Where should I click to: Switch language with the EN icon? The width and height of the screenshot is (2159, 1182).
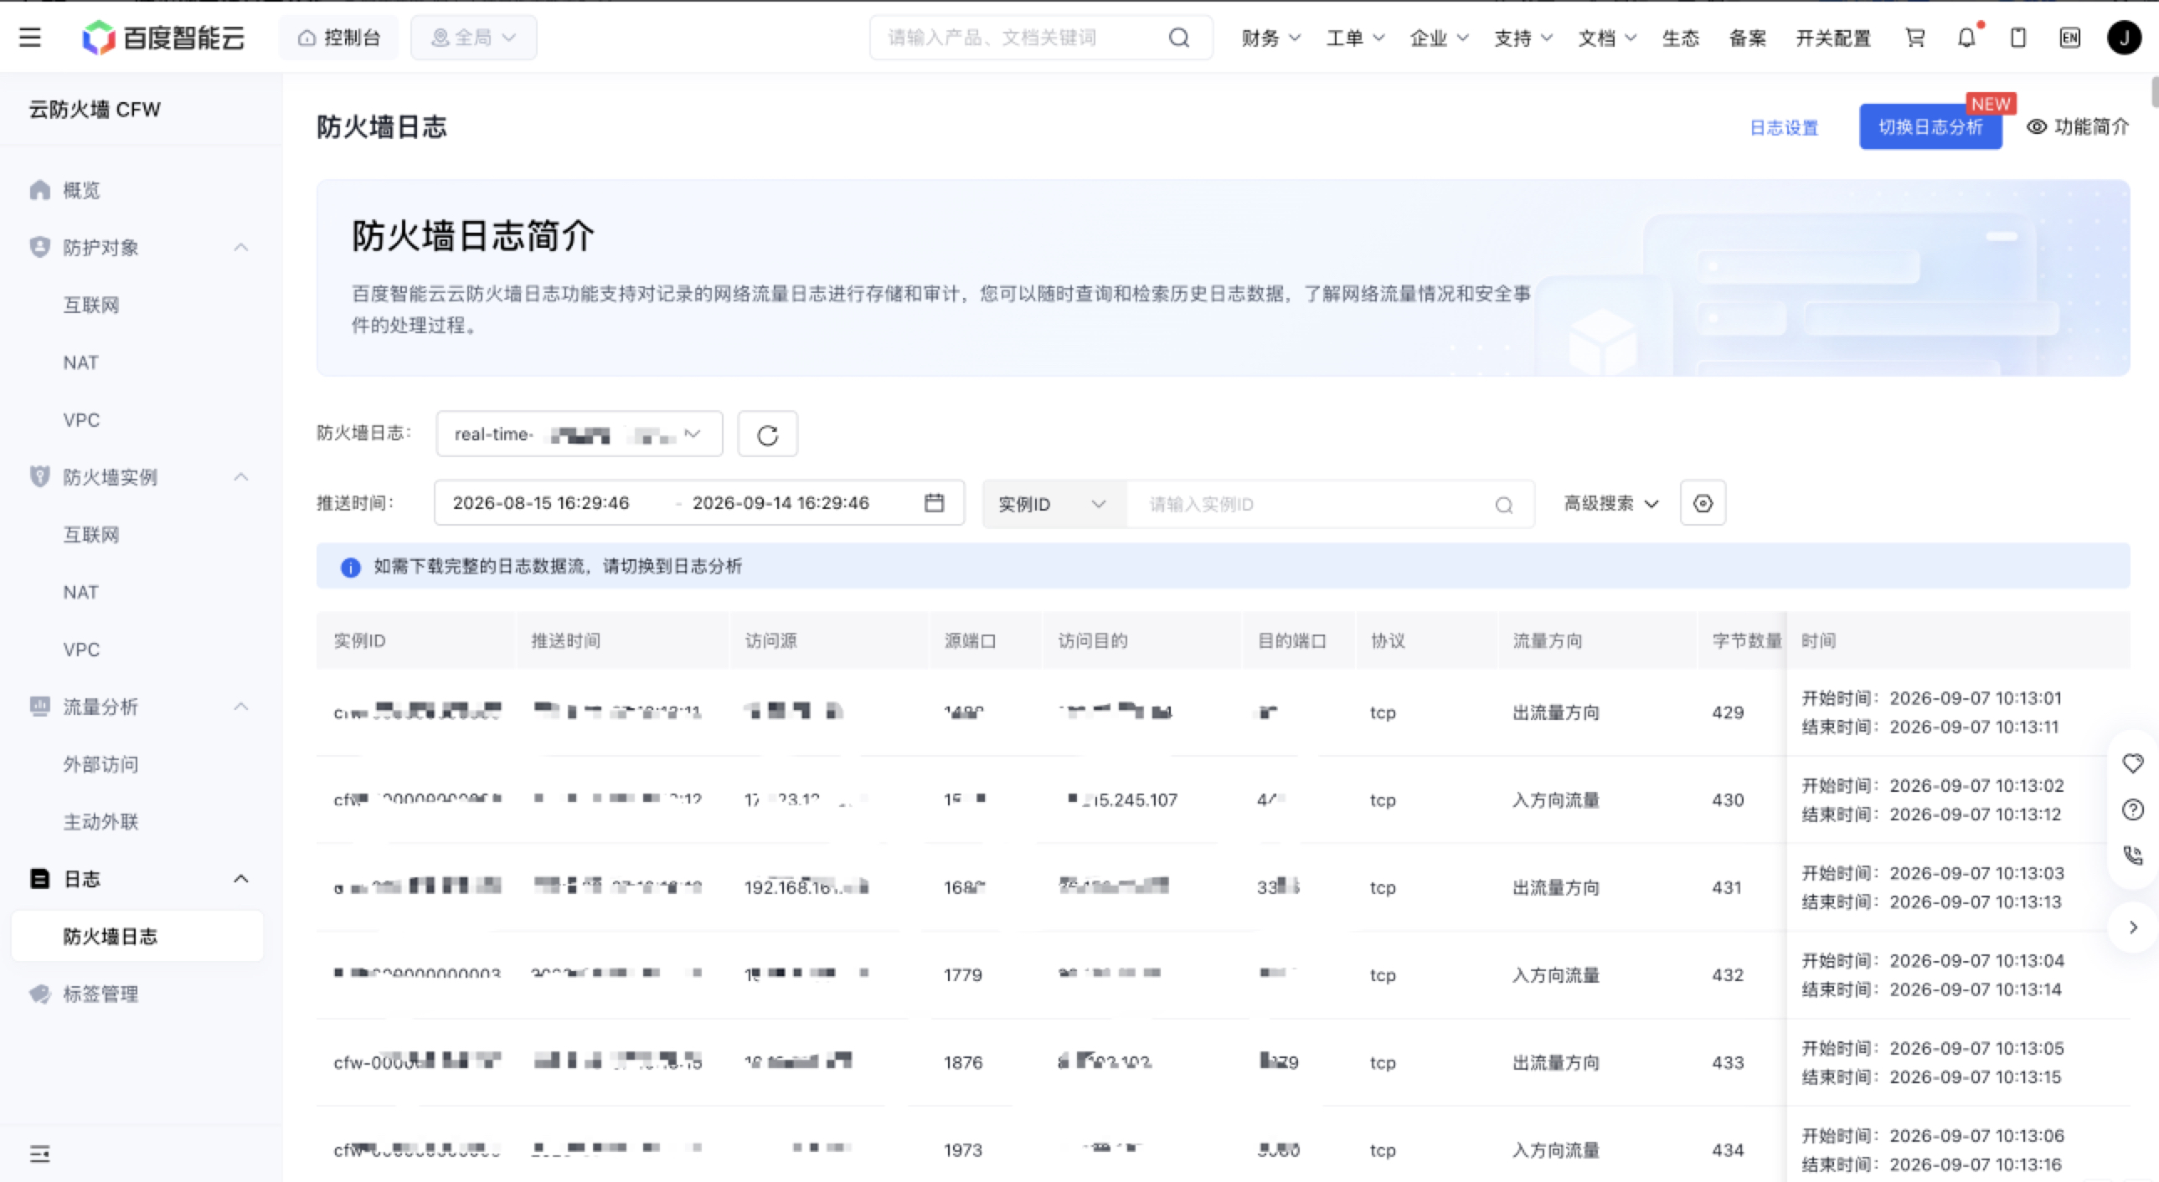tap(2070, 38)
